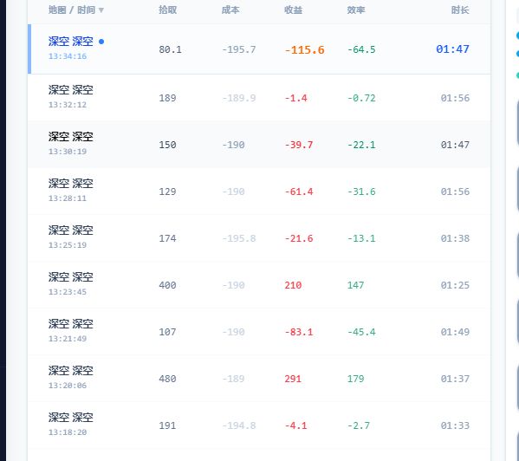Select the row timestamped 13:18:20
The image size is (519, 461).
coord(259,425)
